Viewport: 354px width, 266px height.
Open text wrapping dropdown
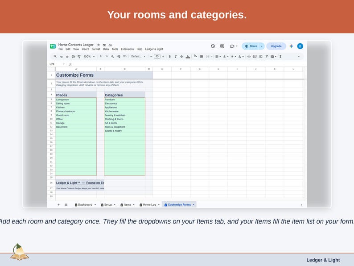(x=233, y=57)
